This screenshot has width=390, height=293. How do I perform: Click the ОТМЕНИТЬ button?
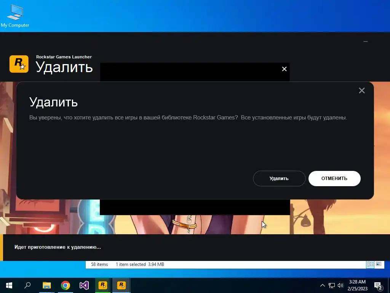click(334, 179)
